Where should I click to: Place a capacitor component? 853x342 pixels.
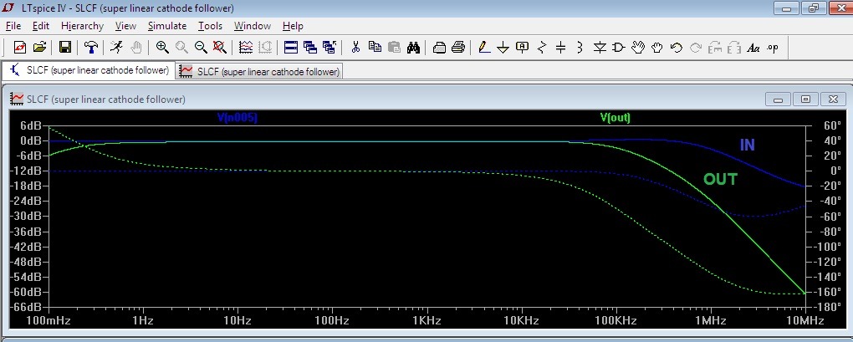click(561, 48)
